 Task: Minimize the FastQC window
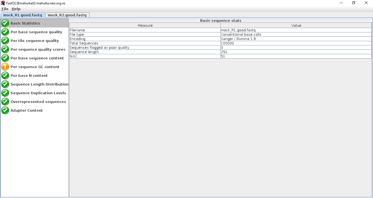(341, 3)
